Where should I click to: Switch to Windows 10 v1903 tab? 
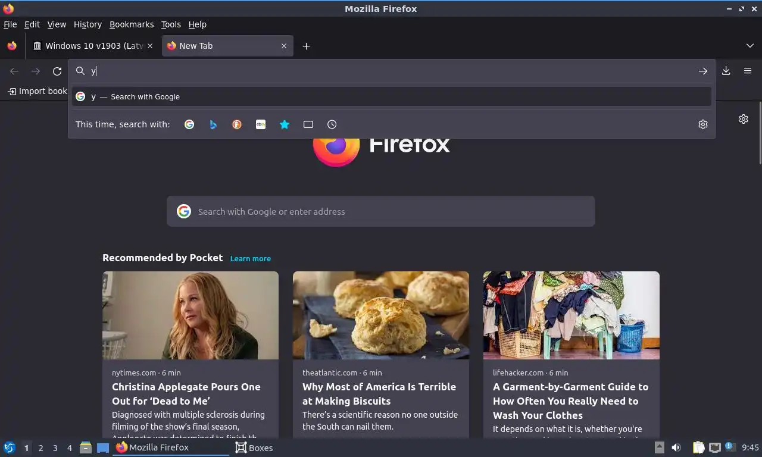tap(93, 46)
